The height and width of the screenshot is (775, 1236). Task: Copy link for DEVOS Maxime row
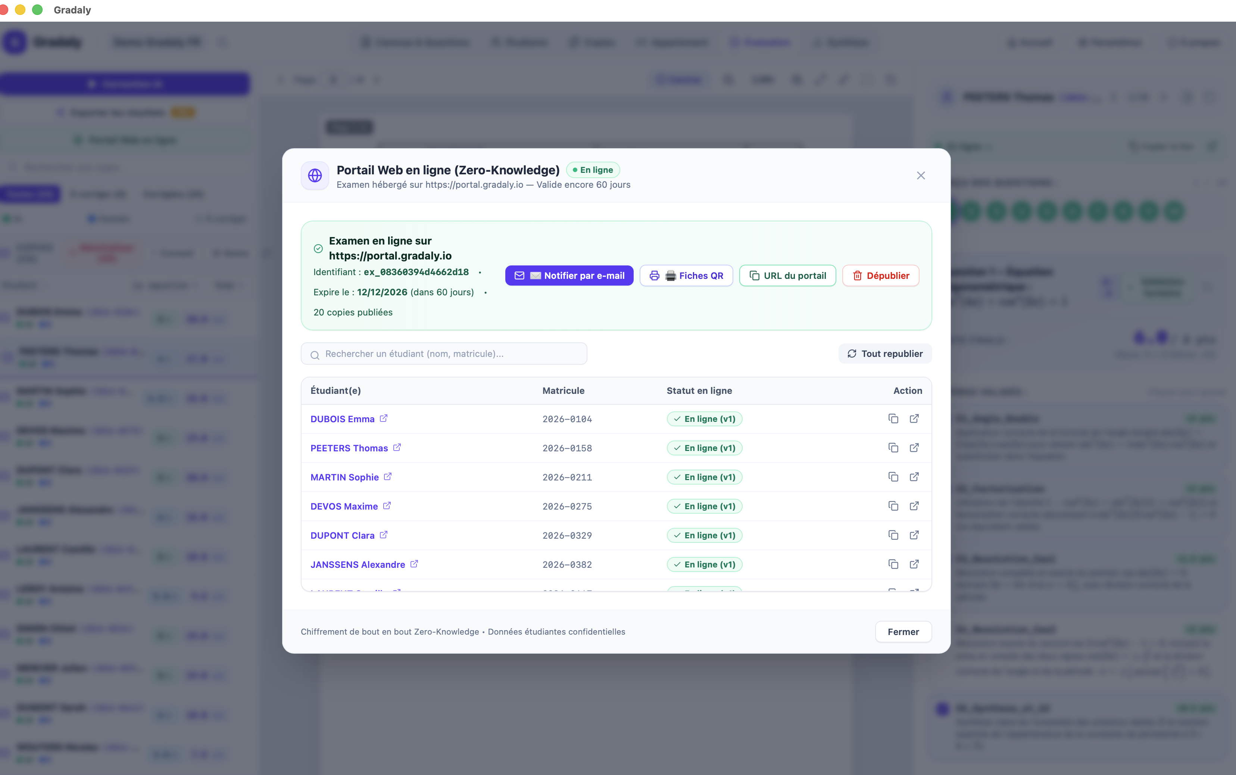coord(893,507)
